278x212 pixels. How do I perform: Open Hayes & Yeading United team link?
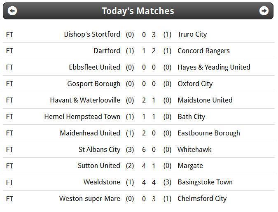[x=214, y=68]
